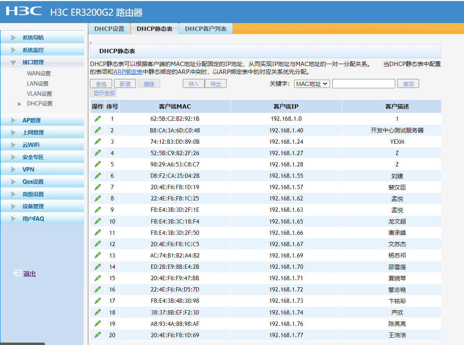Click the pencil icon for YEXM row
464x345 pixels.
(x=98, y=141)
